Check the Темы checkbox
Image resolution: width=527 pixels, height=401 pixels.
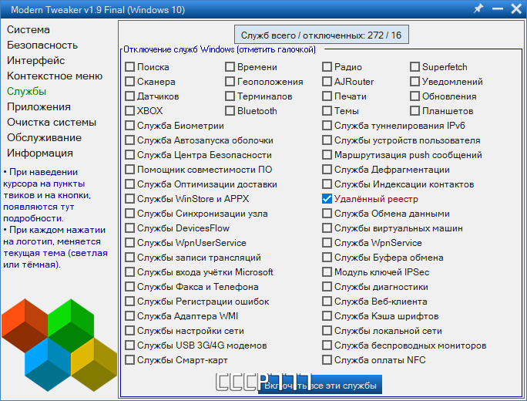pos(327,111)
